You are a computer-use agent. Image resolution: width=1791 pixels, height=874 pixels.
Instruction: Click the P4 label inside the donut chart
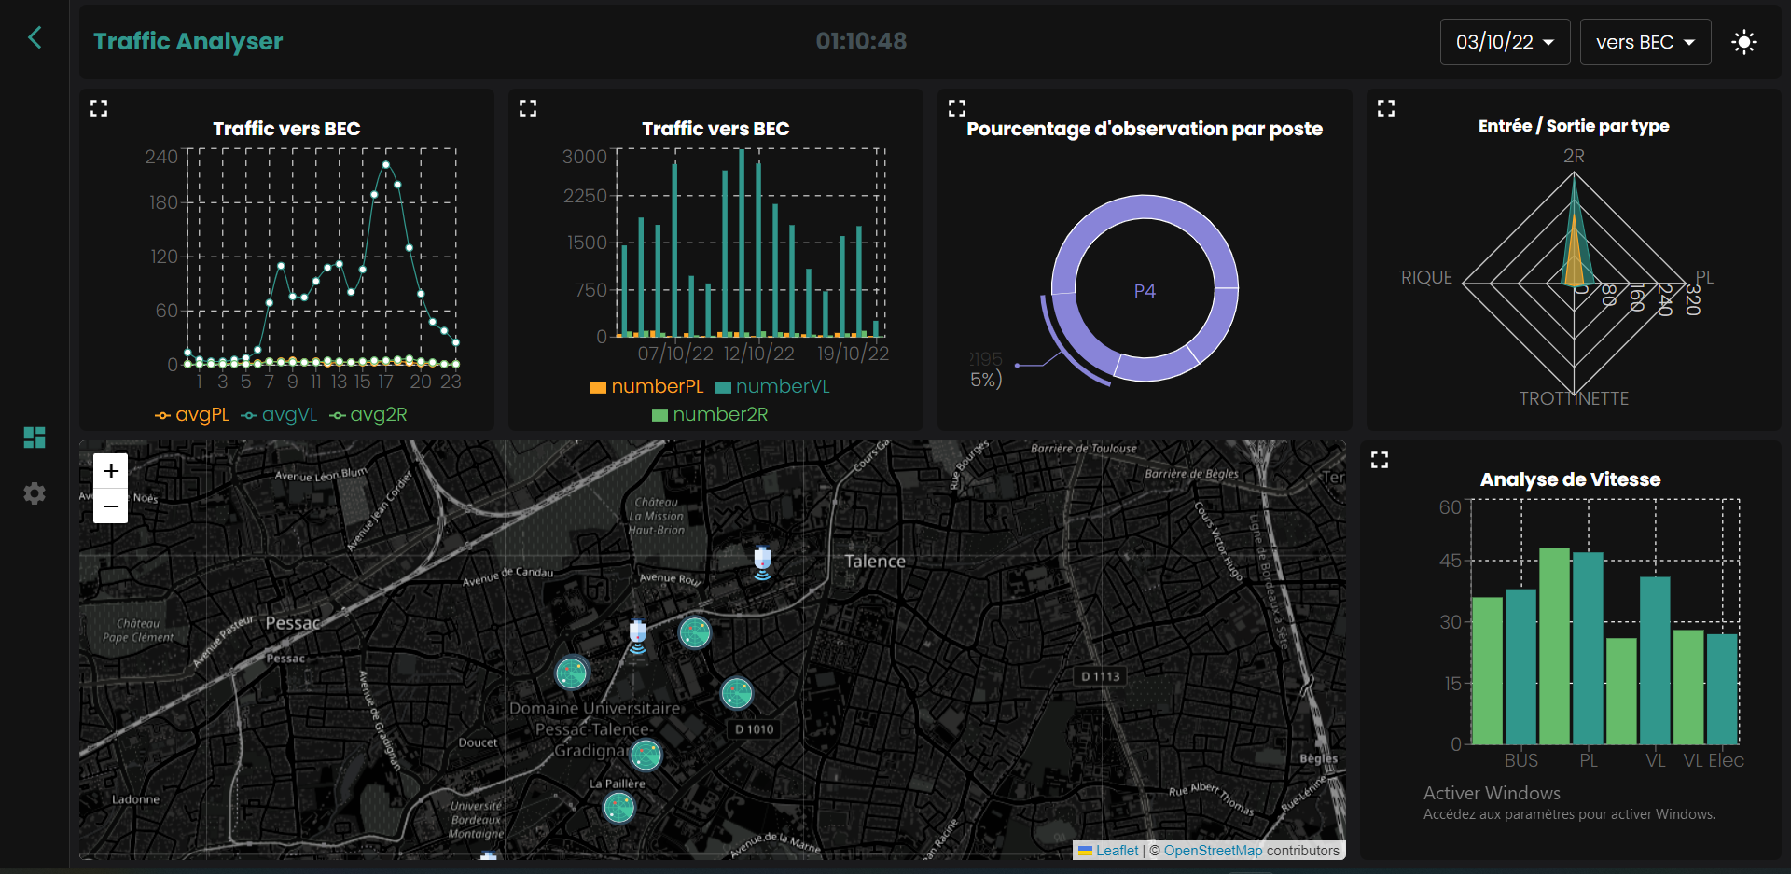point(1145,291)
